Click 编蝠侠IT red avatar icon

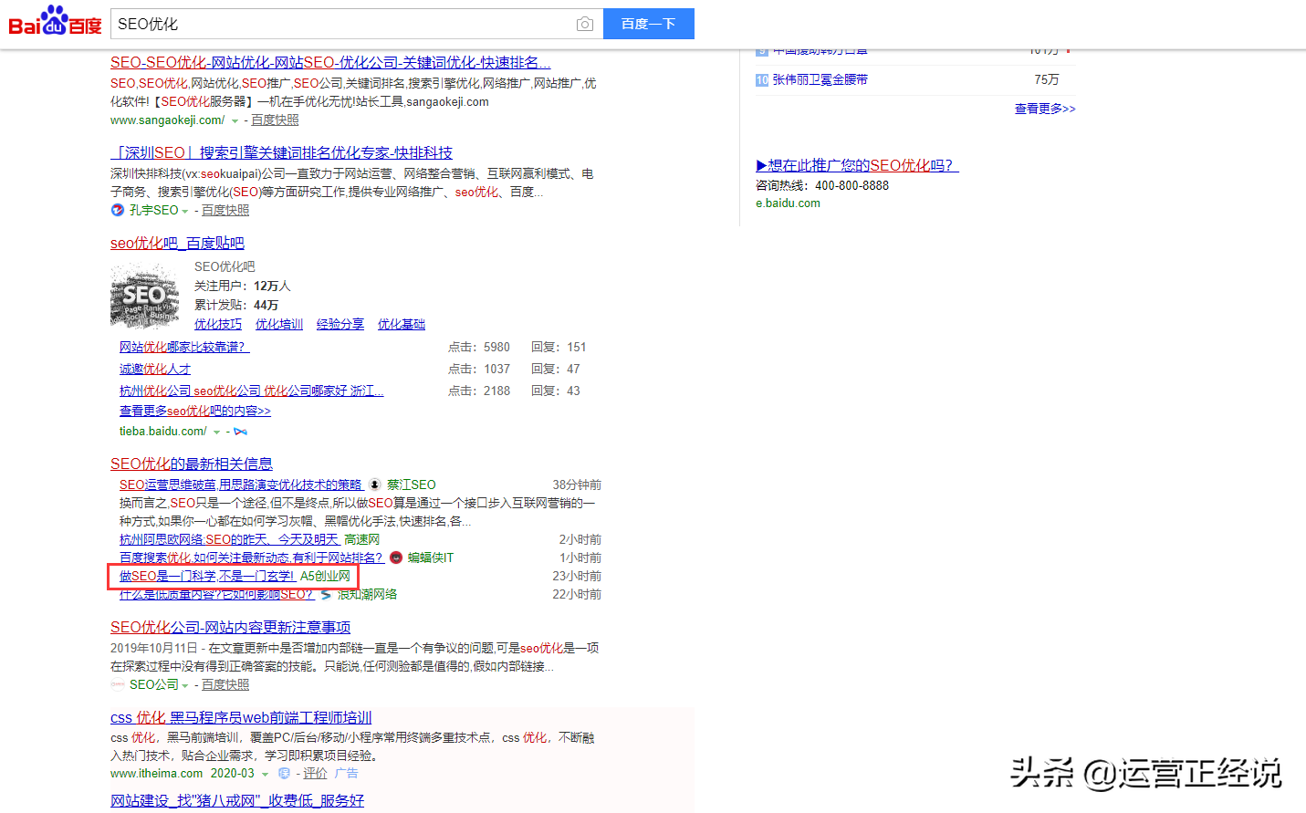pyautogui.click(x=396, y=558)
